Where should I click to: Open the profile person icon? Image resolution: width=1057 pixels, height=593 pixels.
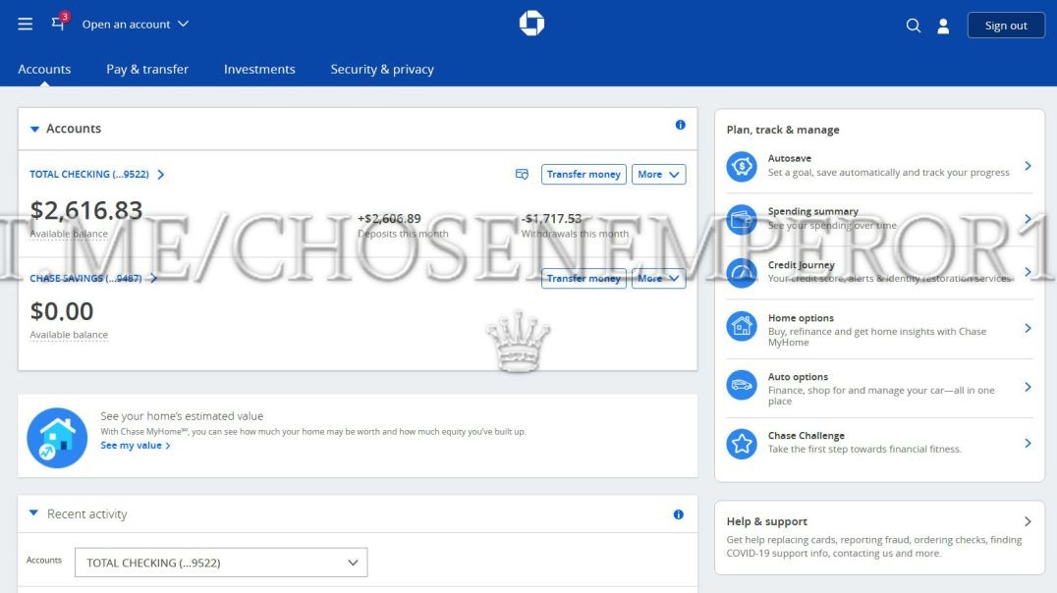[x=943, y=26]
